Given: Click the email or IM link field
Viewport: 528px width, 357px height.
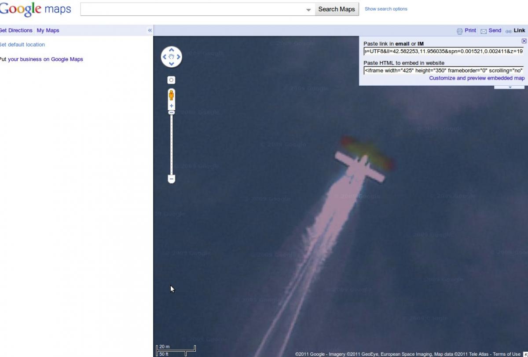Looking at the screenshot, I should click(x=443, y=51).
